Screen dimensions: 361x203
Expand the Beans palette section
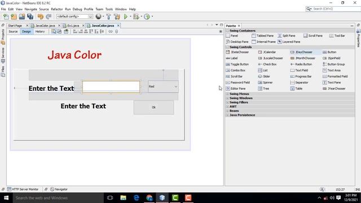coord(227,111)
